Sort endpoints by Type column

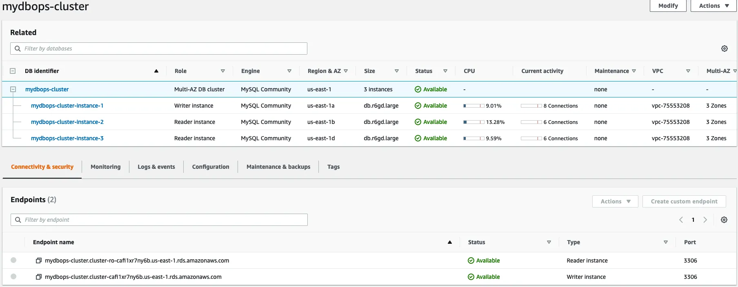pyautogui.click(x=666, y=242)
